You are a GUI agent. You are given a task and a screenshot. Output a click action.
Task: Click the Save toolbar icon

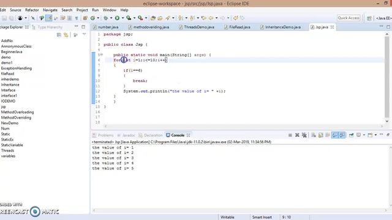pyautogui.click(x=4, y=18)
